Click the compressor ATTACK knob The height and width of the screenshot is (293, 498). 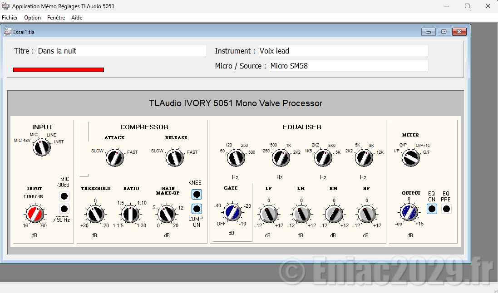pos(114,158)
